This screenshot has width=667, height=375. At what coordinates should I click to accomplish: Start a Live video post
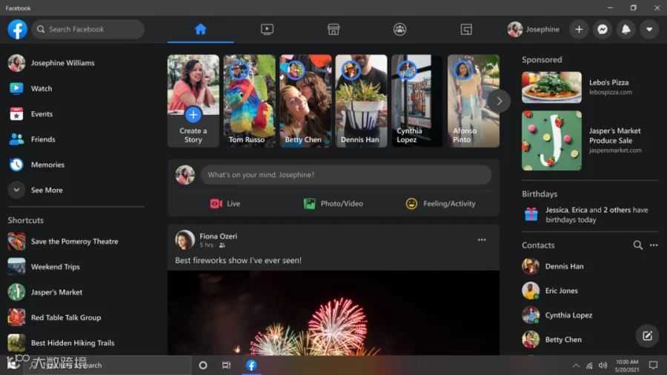225,204
